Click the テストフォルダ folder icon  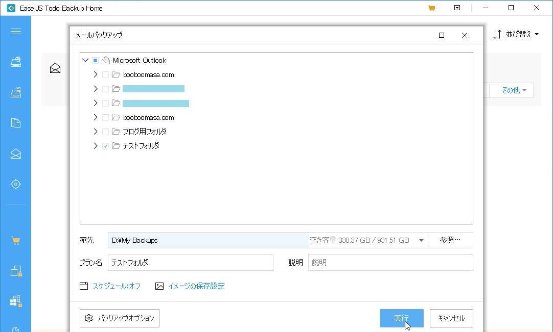116,145
